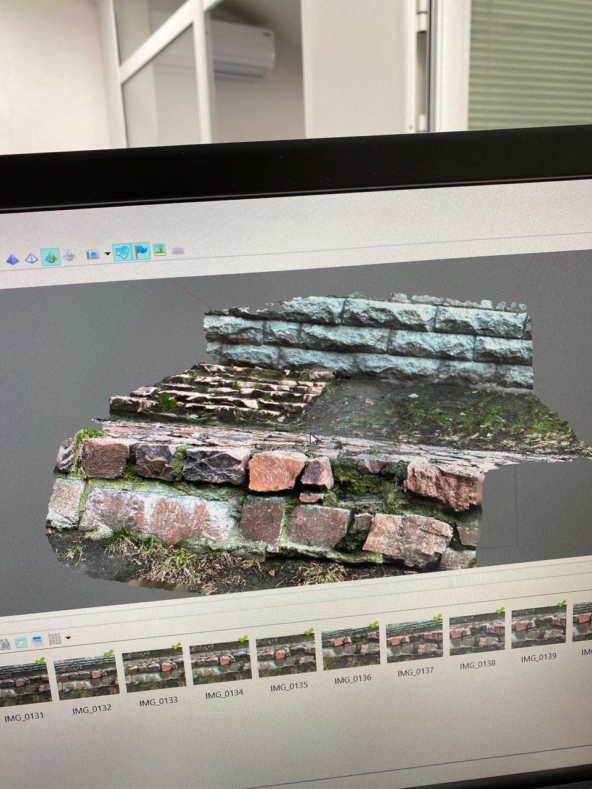Click the colorful grid view-mode icon

[x=55, y=639]
